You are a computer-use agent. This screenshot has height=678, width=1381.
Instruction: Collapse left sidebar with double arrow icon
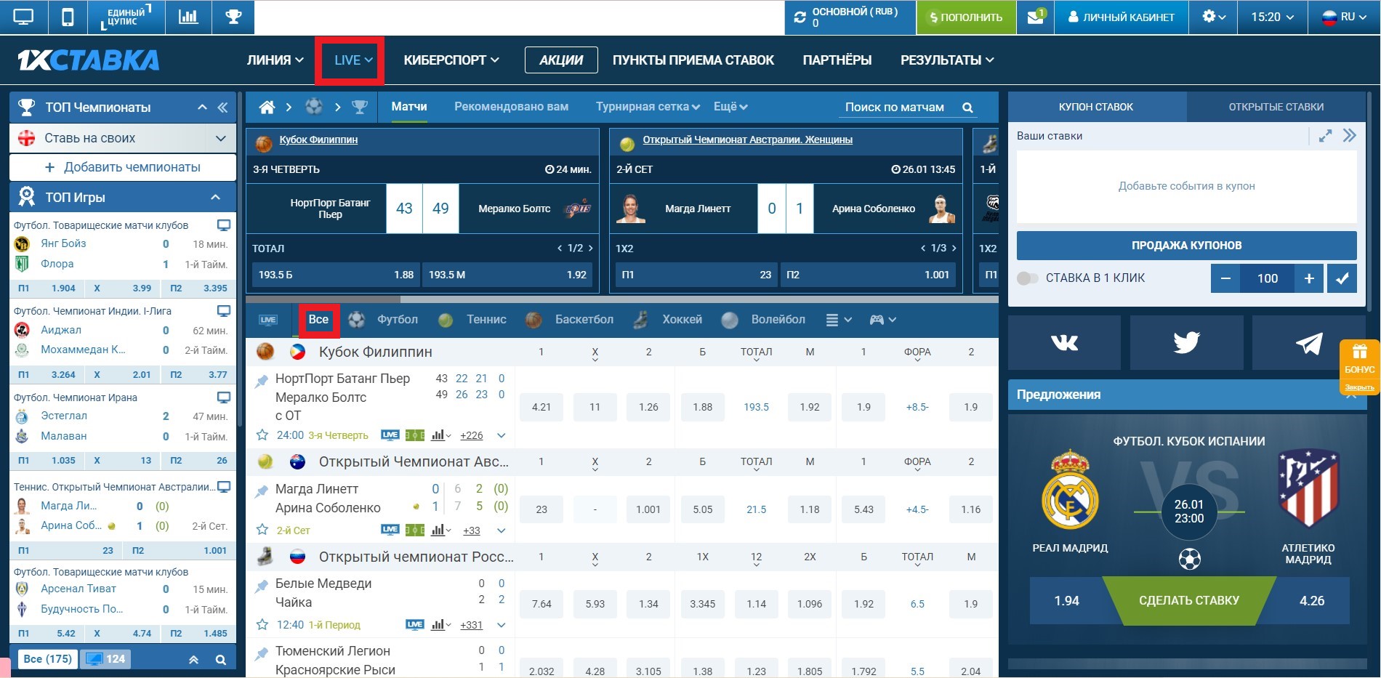click(x=222, y=108)
